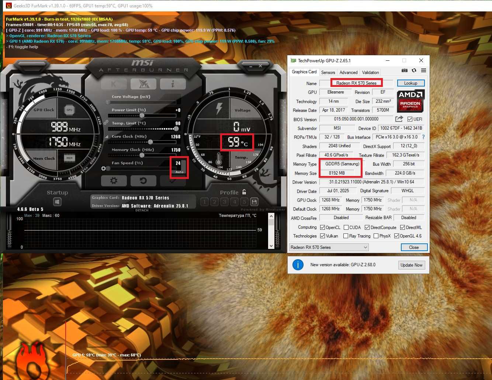Click the profile lock icon next to Profile
The width and height of the screenshot is (492, 380).
tap(244, 192)
